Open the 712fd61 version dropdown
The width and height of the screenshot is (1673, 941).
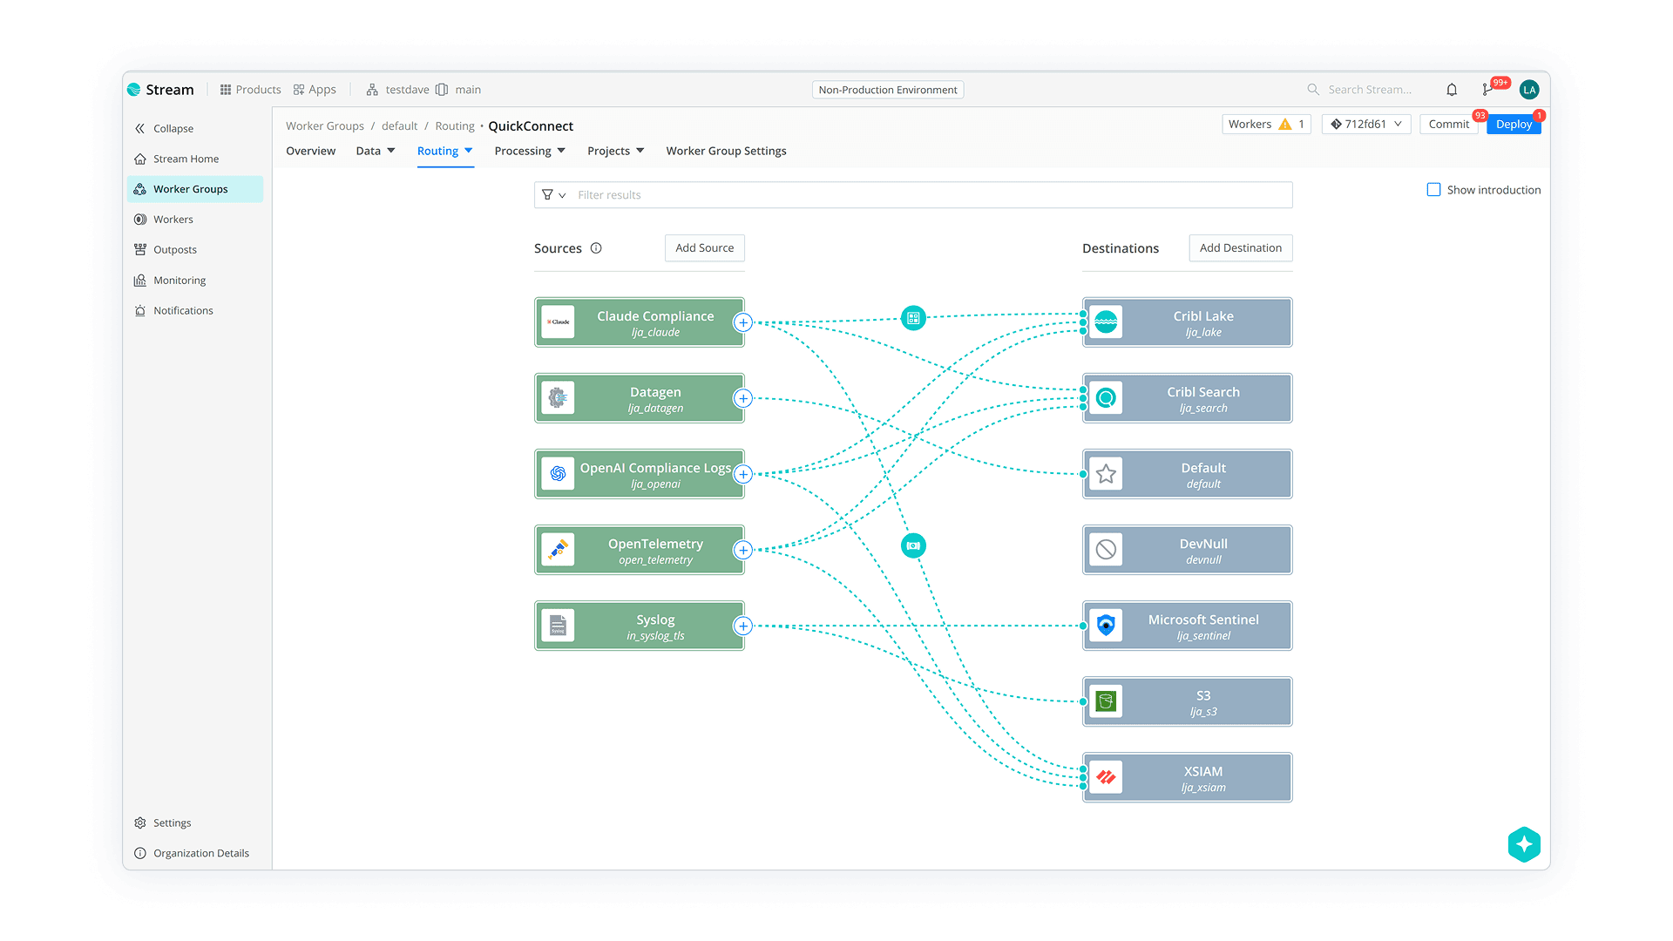coord(1366,125)
